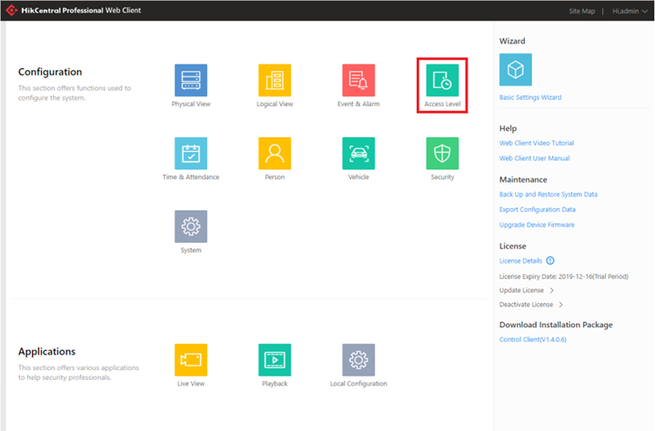
Task: Open the Vehicle configuration icon
Action: (x=358, y=154)
